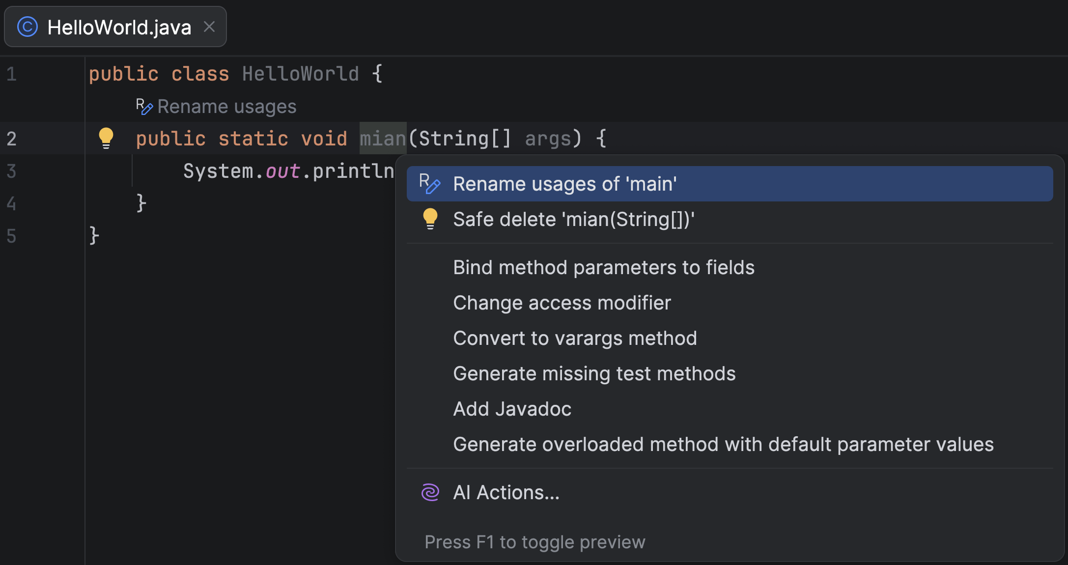Click the class icon on HelloWorld.java tab
This screenshot has width=1068, height=565.
[28, 27]
